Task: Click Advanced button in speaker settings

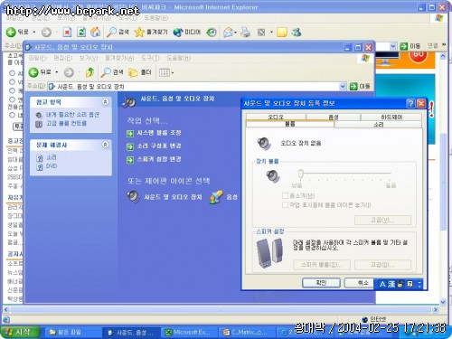Action: (x=382, y=265)
